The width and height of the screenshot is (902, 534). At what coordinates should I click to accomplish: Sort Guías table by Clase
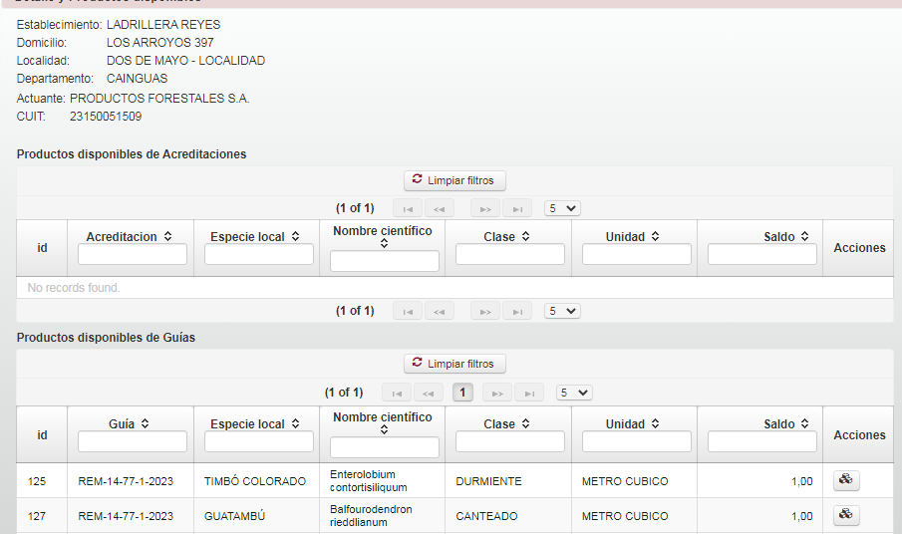[x=525, y=423]
